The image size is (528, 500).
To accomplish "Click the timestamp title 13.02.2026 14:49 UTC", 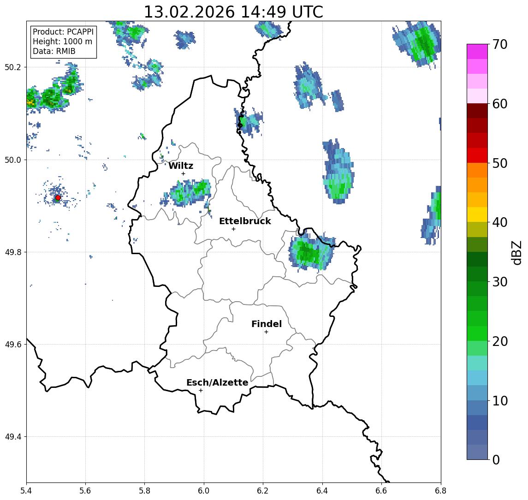I will [x=233, y=12].
